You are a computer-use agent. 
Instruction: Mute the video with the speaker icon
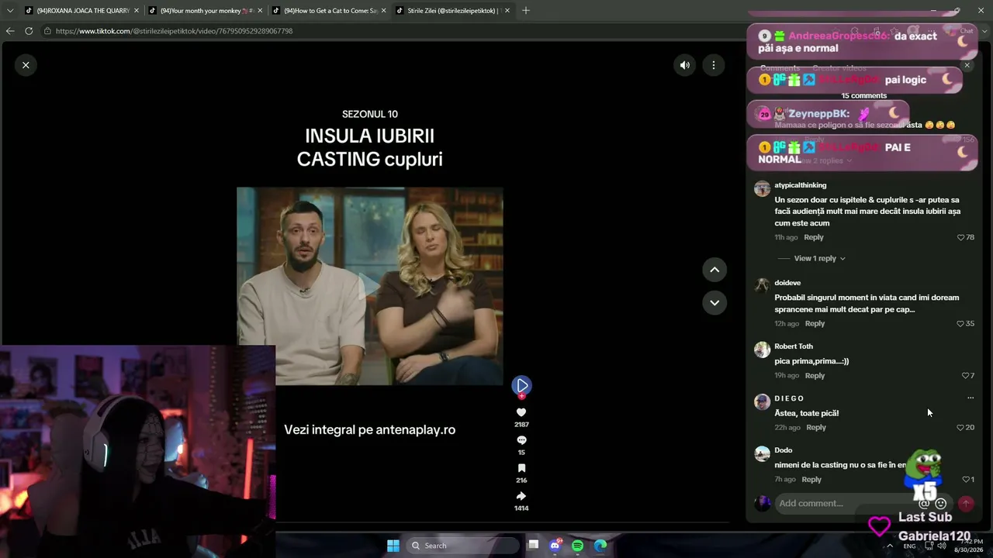[684, 65]
